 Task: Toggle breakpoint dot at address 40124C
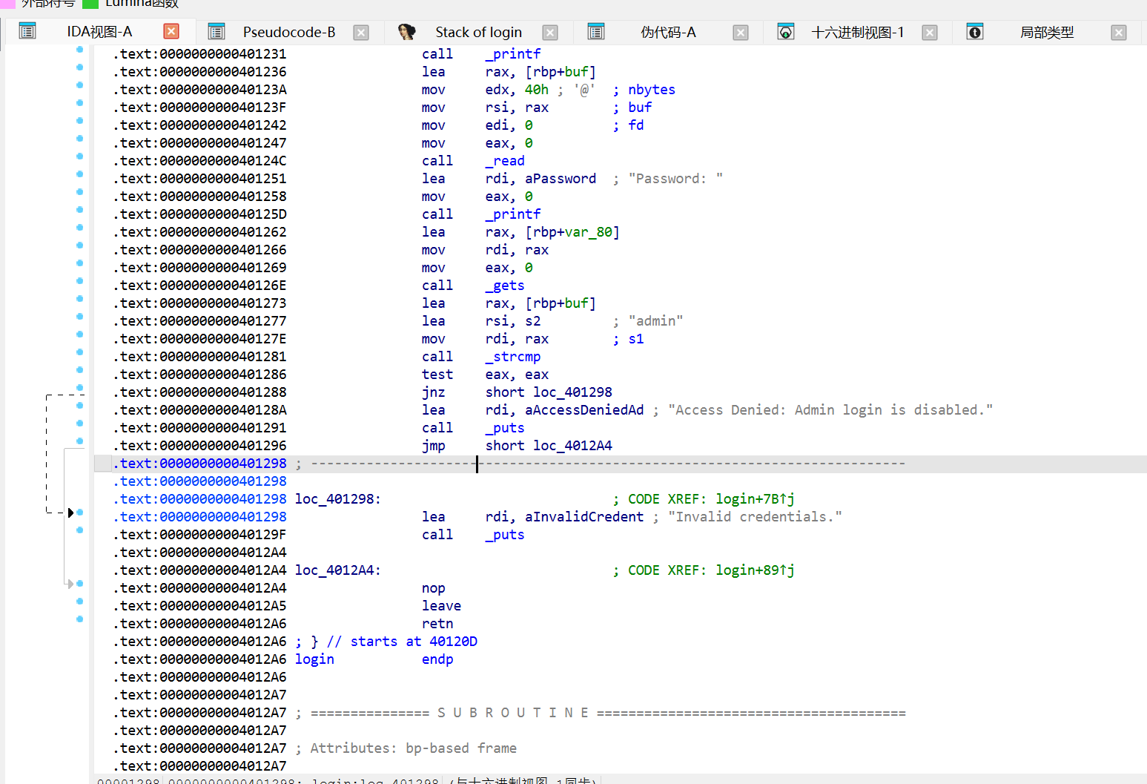pyautogui.click(x=79, y=157)
